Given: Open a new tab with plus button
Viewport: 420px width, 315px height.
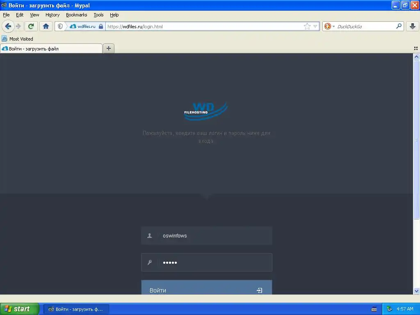Looking at the screenshot, I should pyautogui.click(x=108, y=48).
